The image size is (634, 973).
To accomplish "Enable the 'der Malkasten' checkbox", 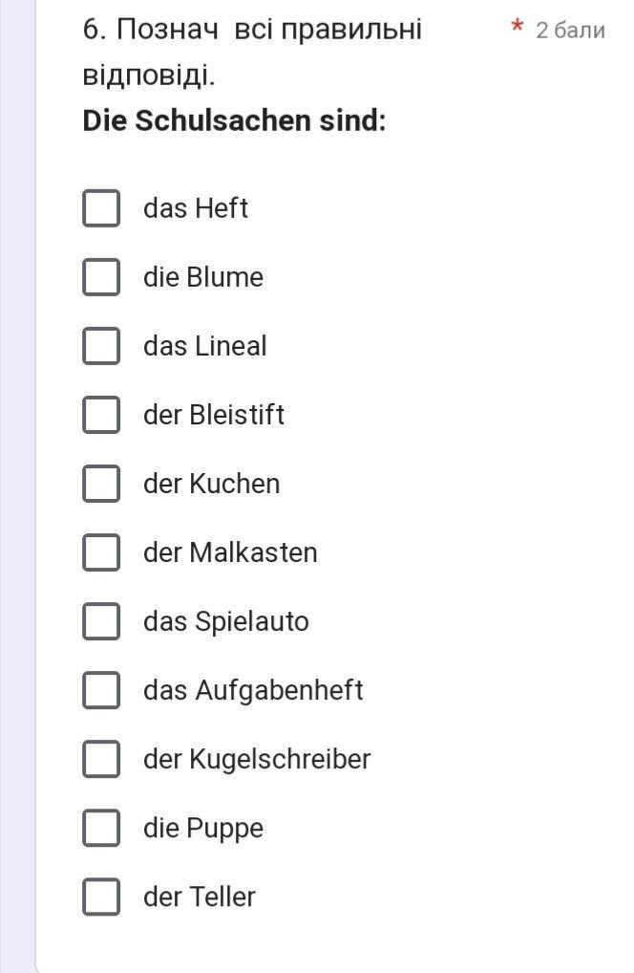I will (101, 552).
